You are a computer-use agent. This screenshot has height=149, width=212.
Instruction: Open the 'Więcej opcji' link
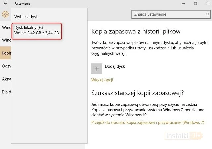coord(102,80)
